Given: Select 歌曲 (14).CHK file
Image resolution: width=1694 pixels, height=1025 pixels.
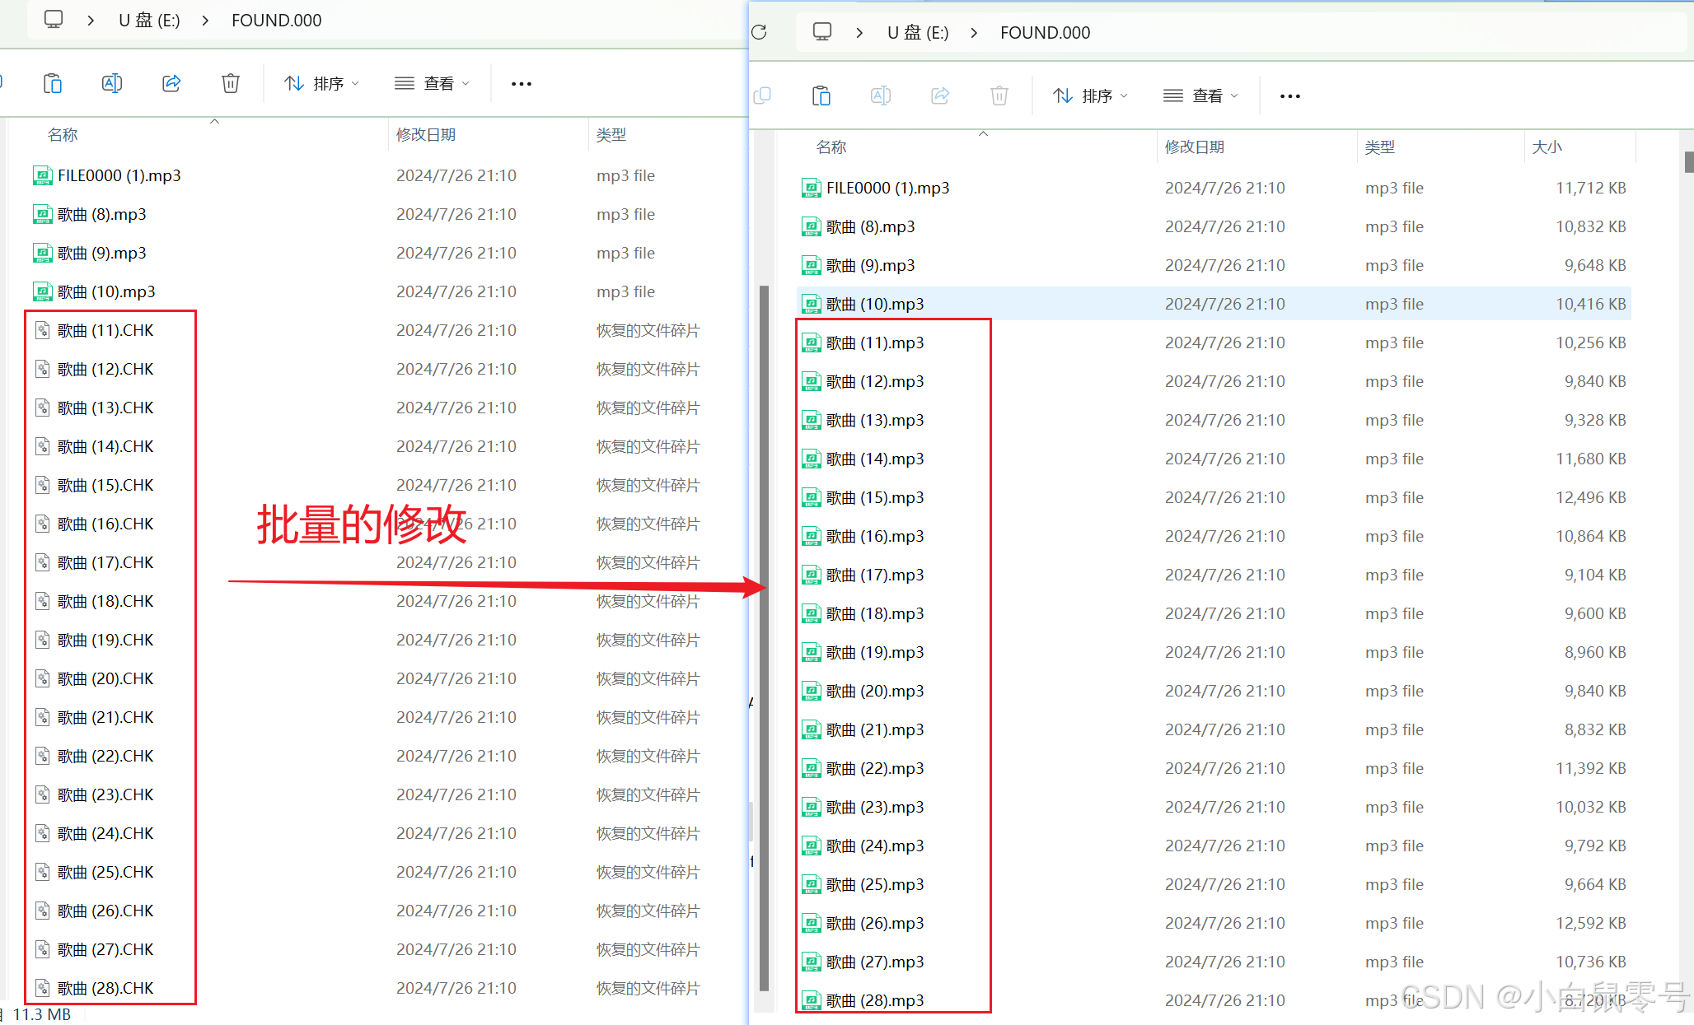Looking at the screenshot, I should (105, 446).
